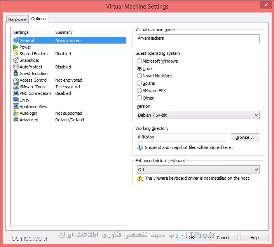The image size is (274, 247).
Task: Select the VMware Tools label
Action: click(x=33, y=87)
